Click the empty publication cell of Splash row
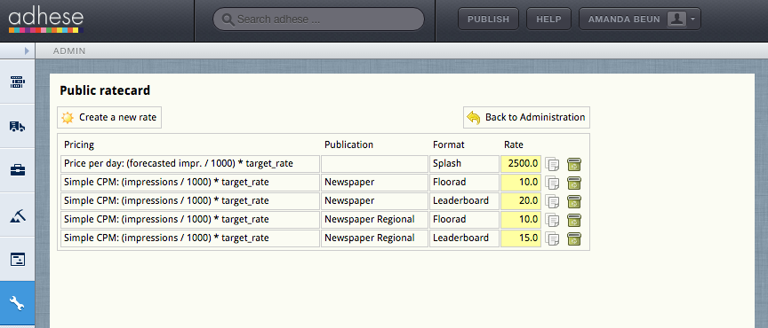768x328 pixels. coord(375,164)
